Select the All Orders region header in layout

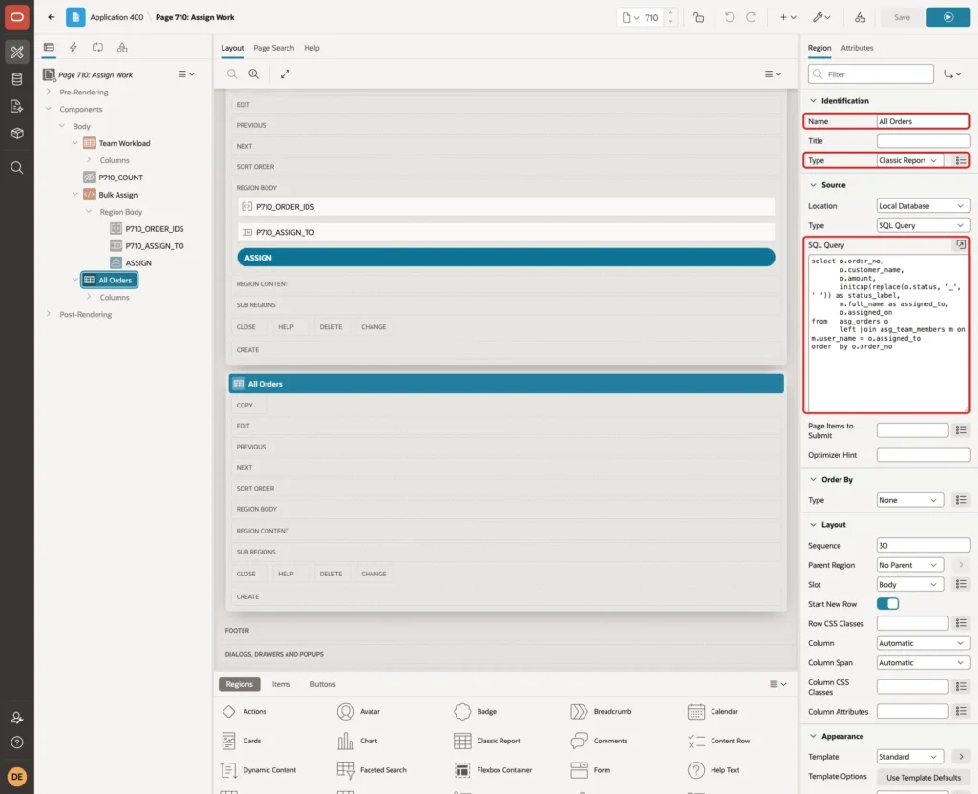coord(506,384)
